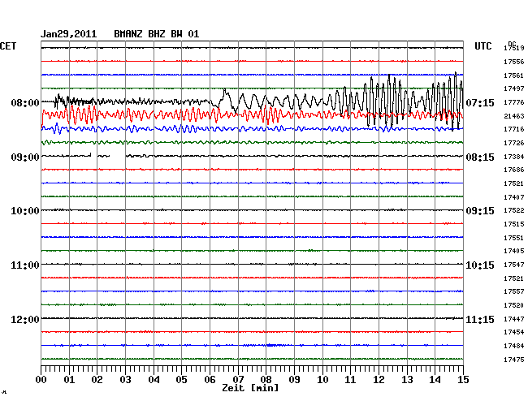Click minute label '06' on time axis

coord(210,380)
